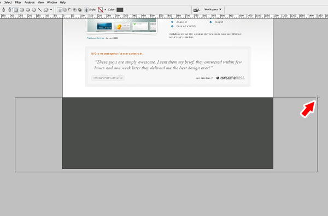Open the Filter menu
Screen dimensions: 328x216
(x=18, y=3)
